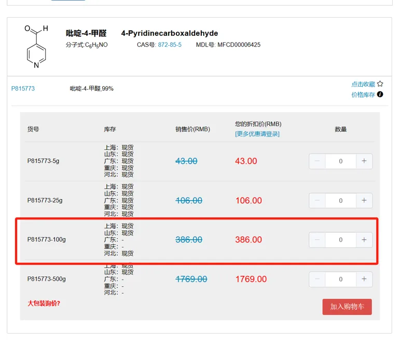This screenshot has height=346, width=415.
Task: Click quantity field for P815773-25g
Action: (x=341, y=200)
